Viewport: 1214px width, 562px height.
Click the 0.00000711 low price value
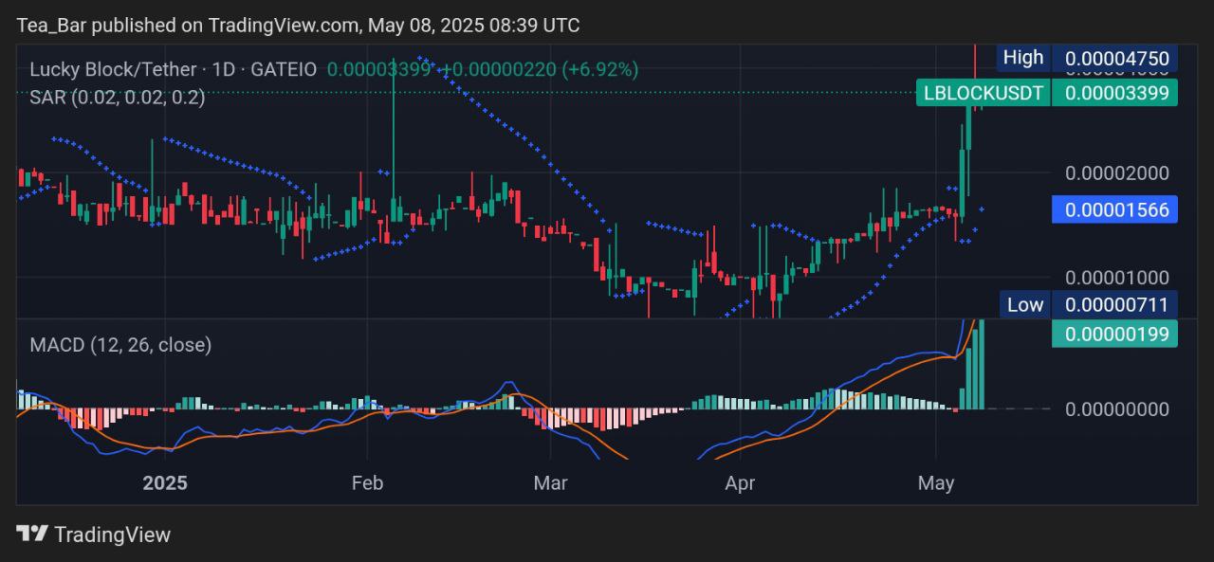1115,304
